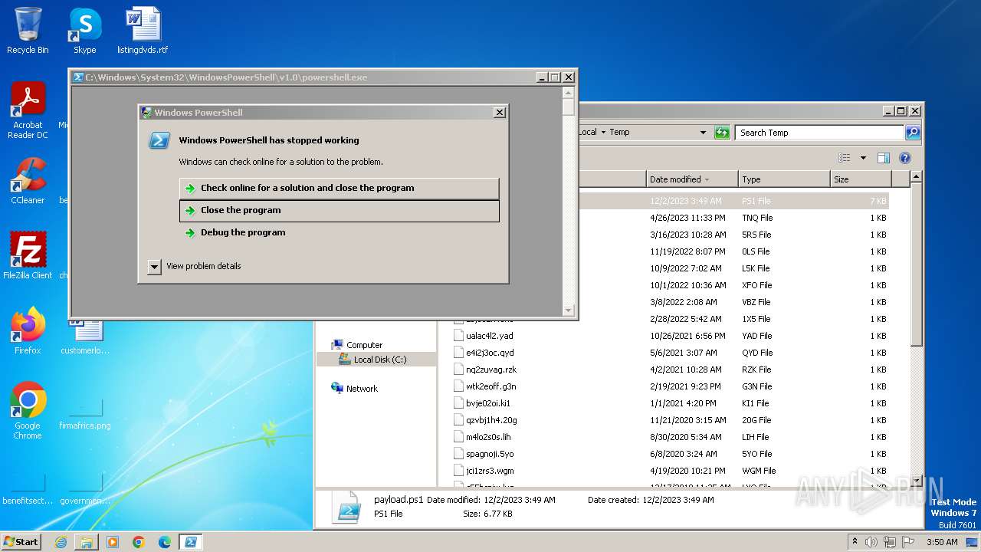Screen dimensions: 981x552
Task: Open Internet Explorer in taskbar
Action: pos(61,542)
